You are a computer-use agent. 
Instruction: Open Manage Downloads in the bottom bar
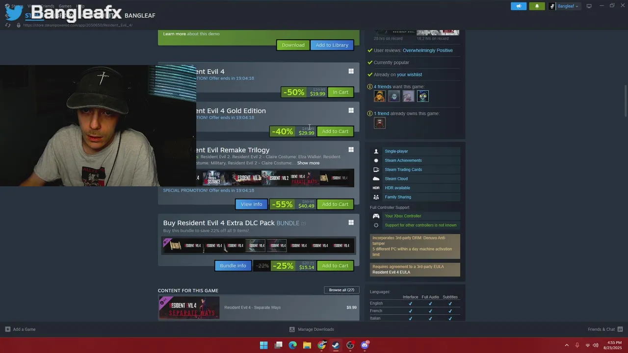click(x=312, y=329)
